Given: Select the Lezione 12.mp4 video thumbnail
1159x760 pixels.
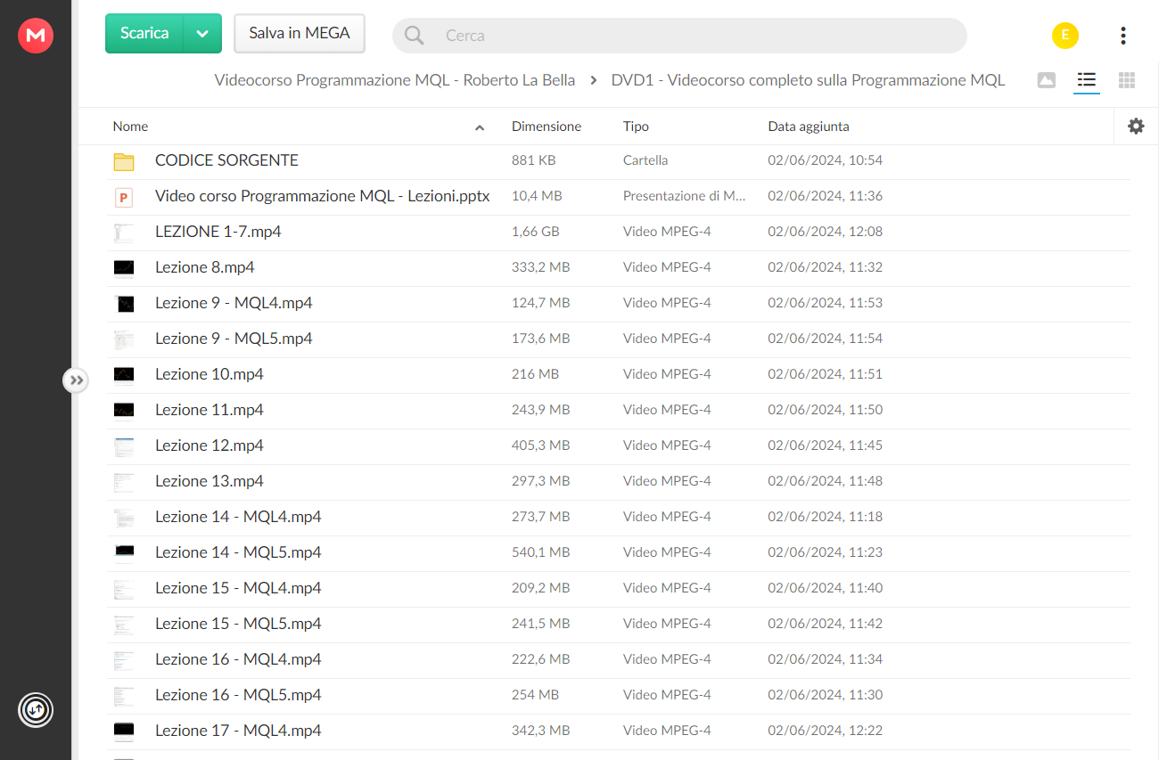Looking at the screenshot, I should (124, 446).
